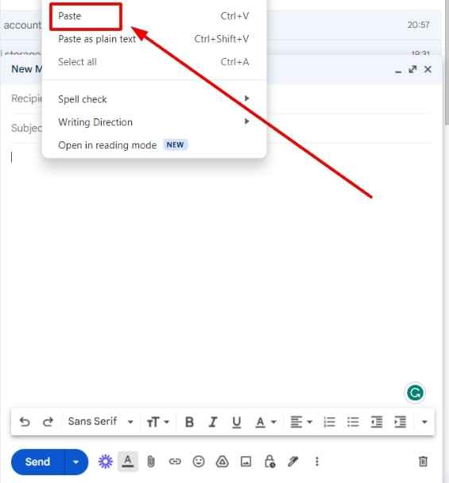Open the Grammarly green circle icon

[x=415, y=392]
